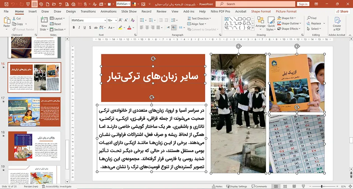This screenshot has width=353, height=189.
Task: Click the zoom slider handle
Action: pos(322,186)
